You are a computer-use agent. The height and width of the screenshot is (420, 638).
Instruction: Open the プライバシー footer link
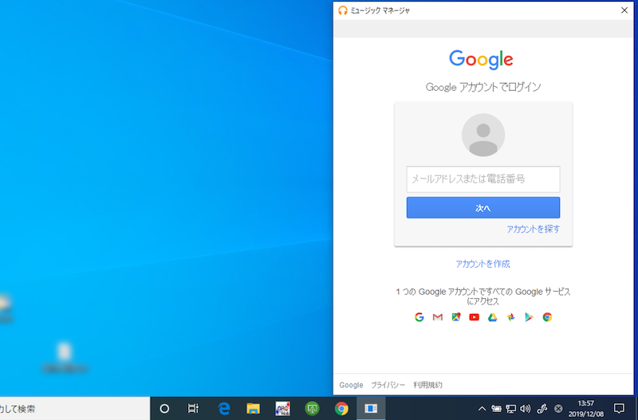click(x=388, y=385)
